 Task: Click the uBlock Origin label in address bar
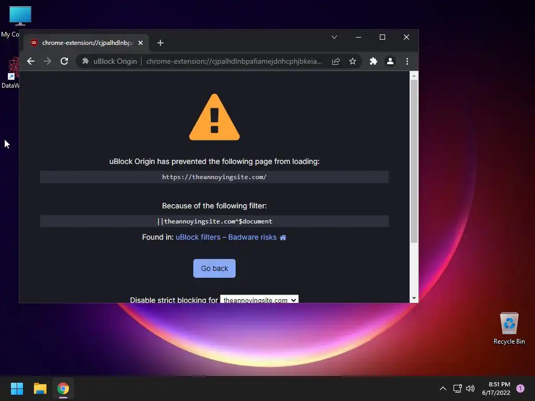(115, 62)
